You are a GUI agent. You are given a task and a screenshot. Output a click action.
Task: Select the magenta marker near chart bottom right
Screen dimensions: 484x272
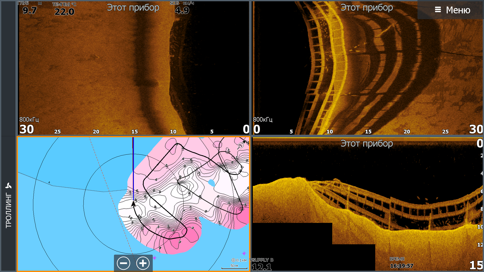pos(244,253)
